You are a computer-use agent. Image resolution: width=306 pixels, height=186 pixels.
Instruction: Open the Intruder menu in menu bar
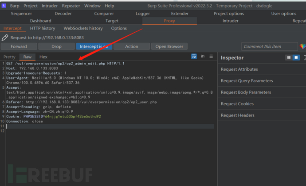[50, 6]
